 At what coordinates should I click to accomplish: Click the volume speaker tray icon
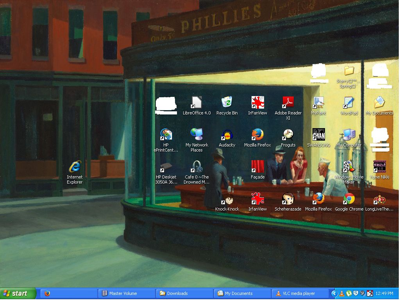point(362,294)
